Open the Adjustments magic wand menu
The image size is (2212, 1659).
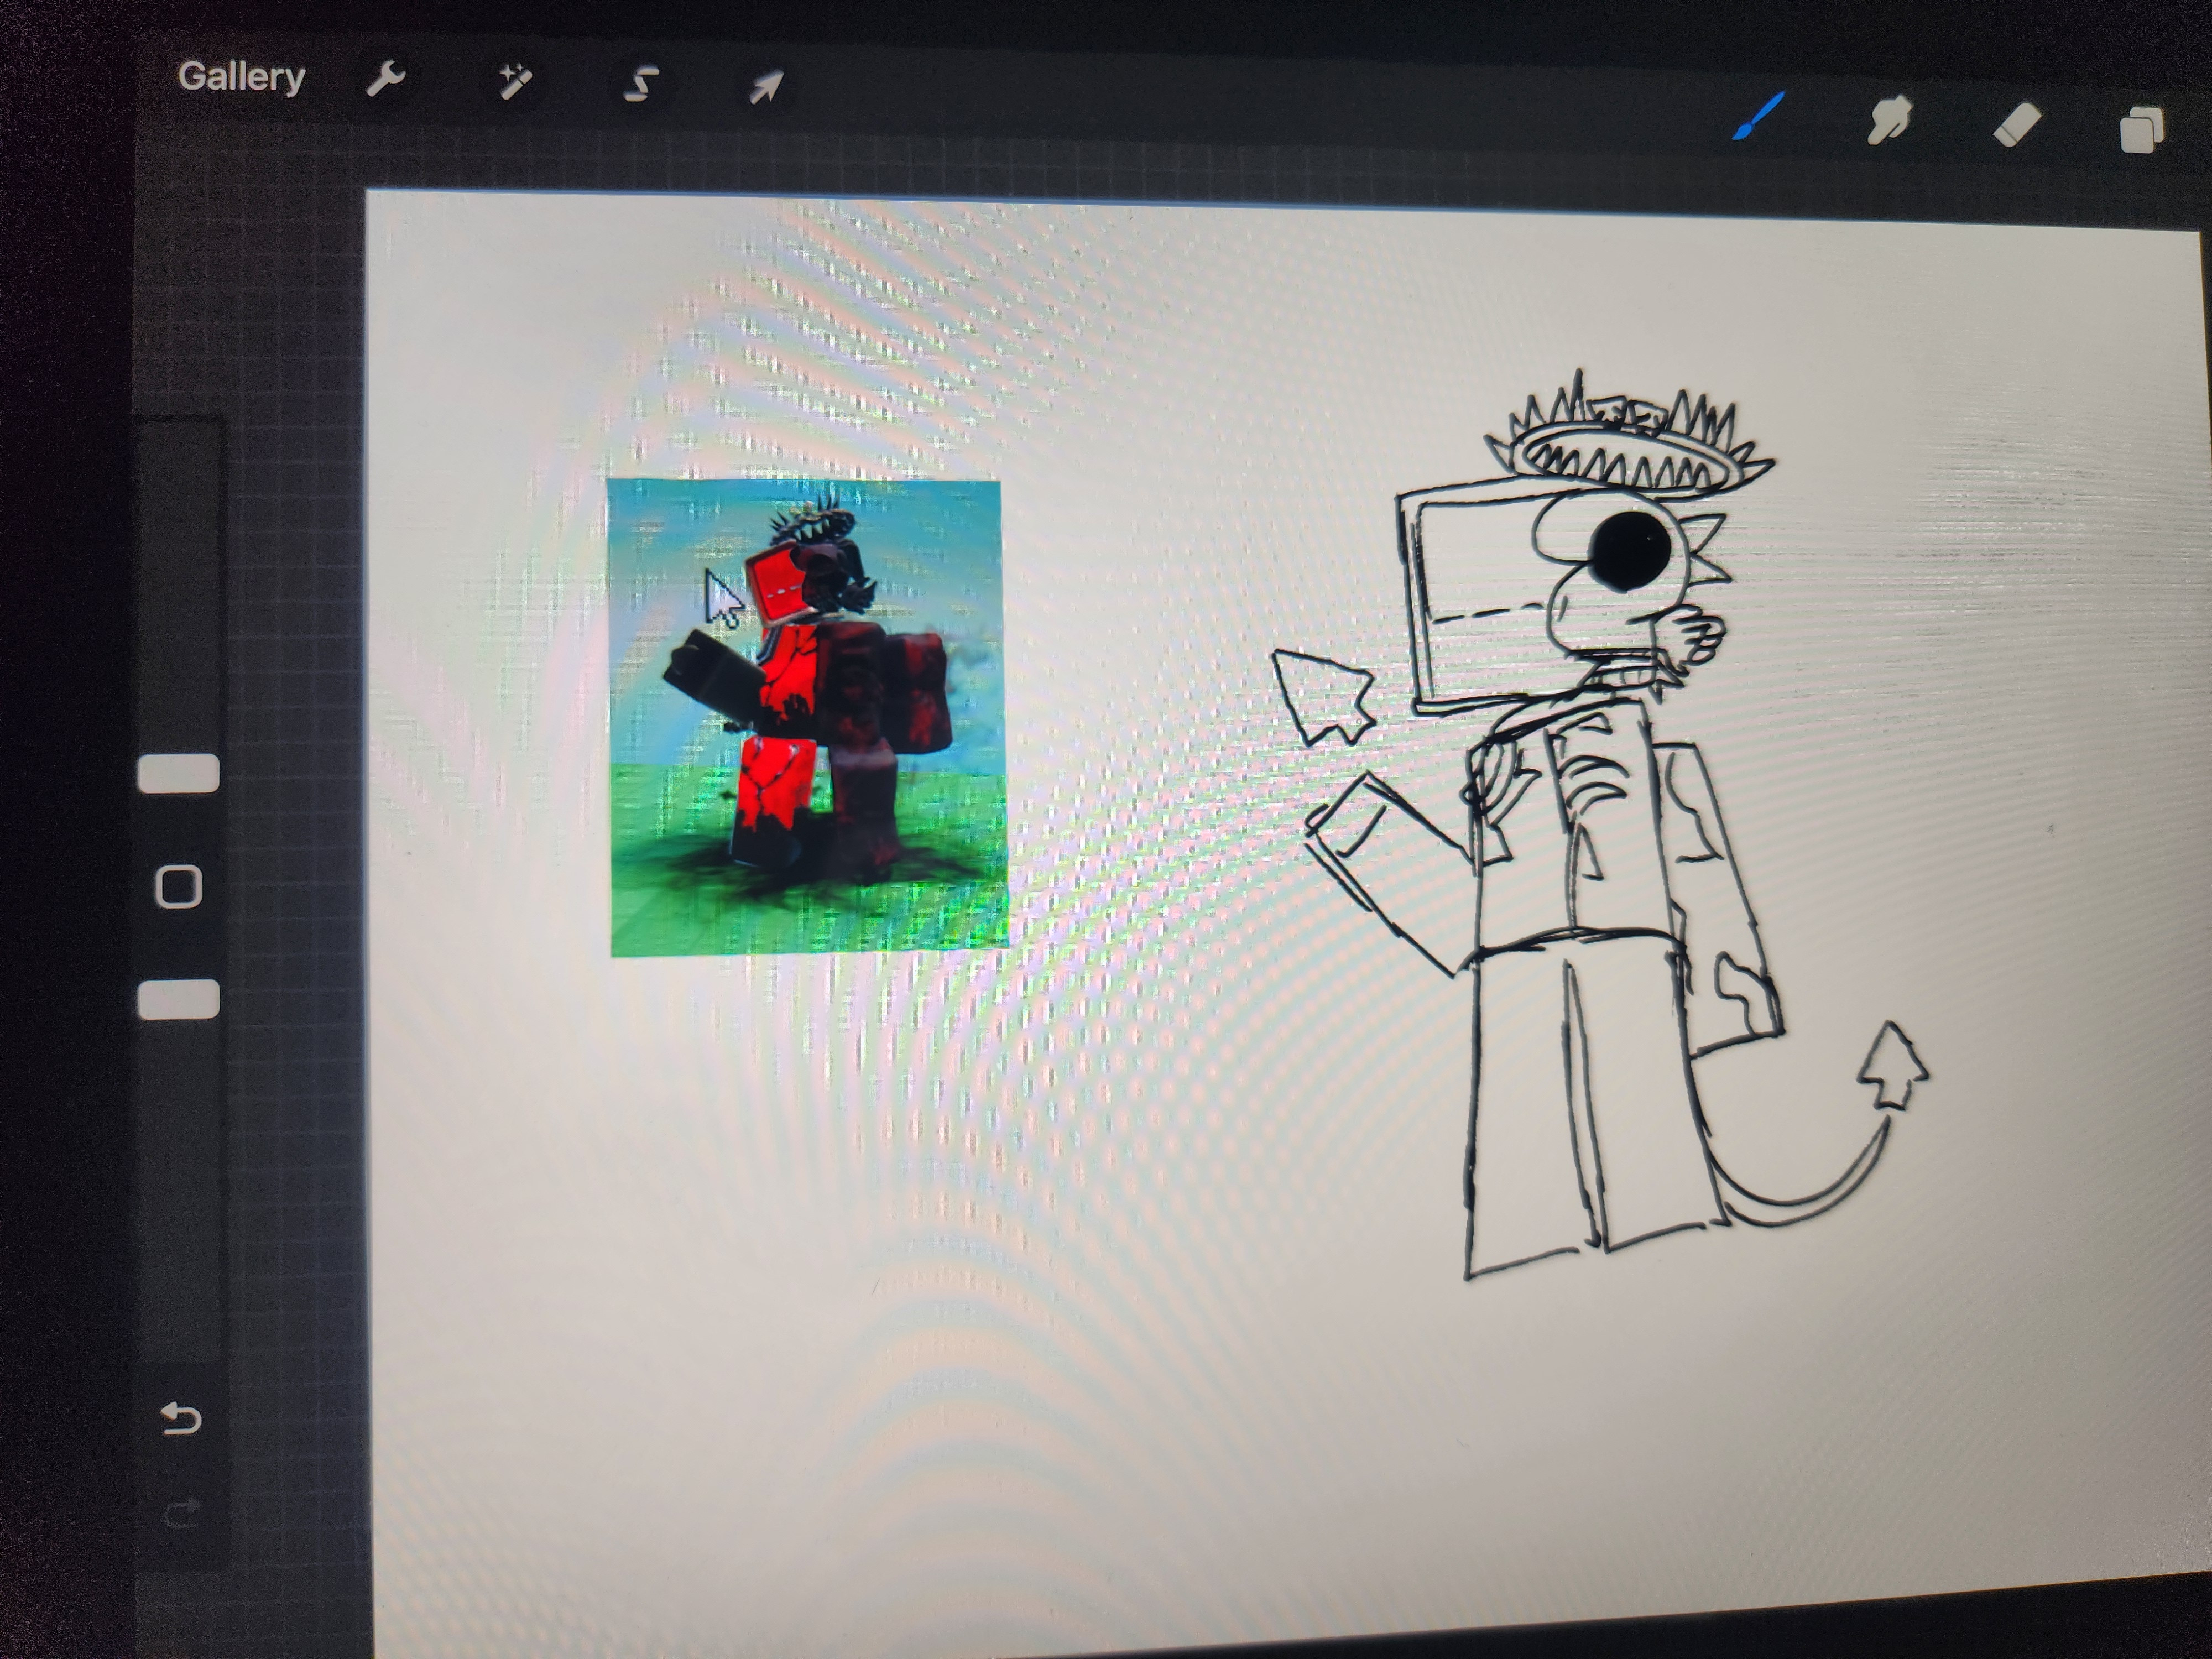coord(514,82)
